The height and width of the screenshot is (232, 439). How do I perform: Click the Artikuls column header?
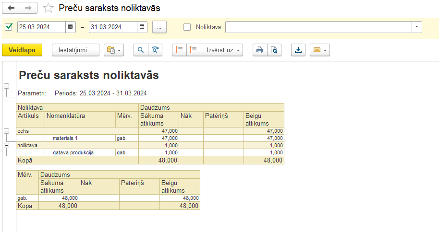[x=31, y=119]
